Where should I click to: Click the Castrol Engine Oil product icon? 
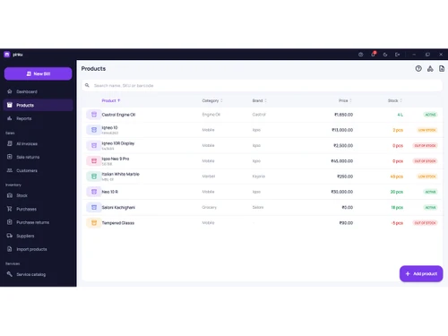tap(94, 115)
